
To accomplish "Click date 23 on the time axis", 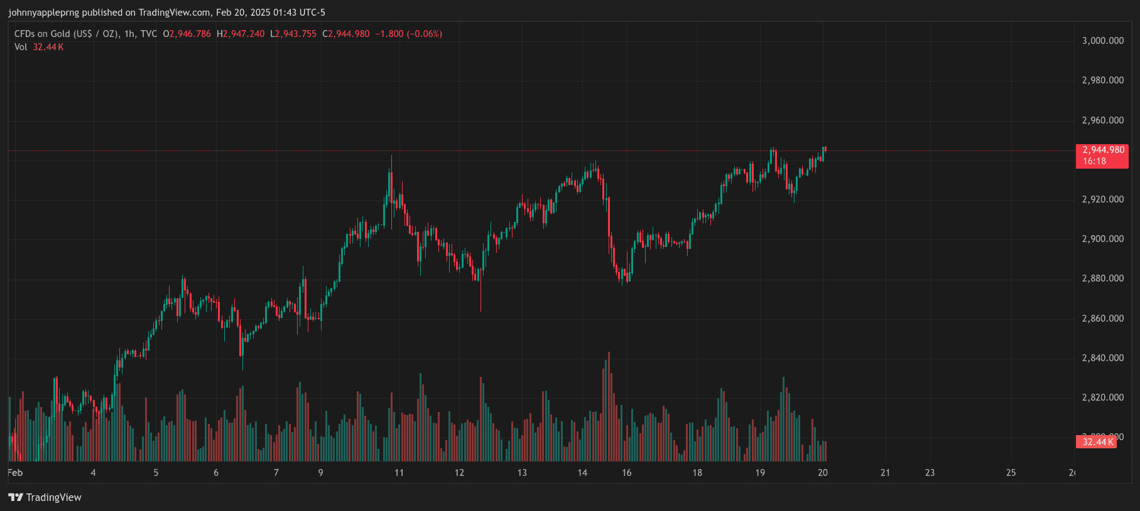I will (930, 473).
